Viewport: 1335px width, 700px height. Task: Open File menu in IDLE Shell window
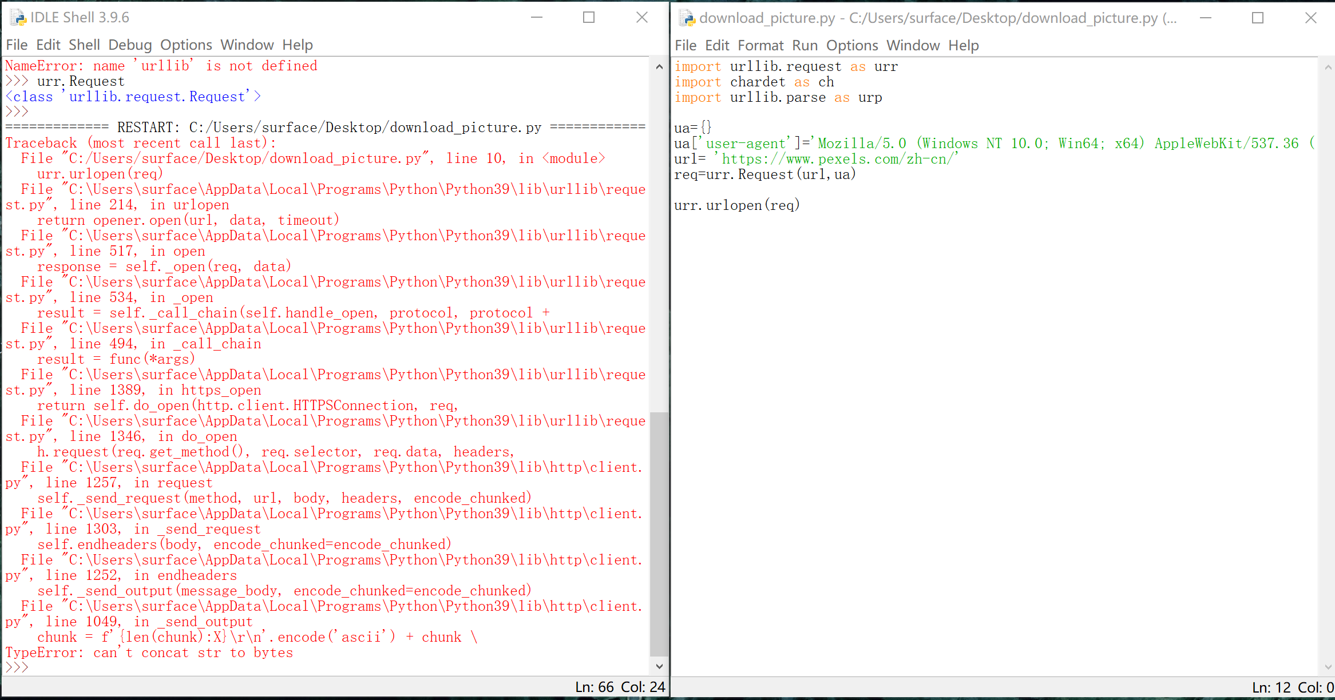(x=17, y=45)
